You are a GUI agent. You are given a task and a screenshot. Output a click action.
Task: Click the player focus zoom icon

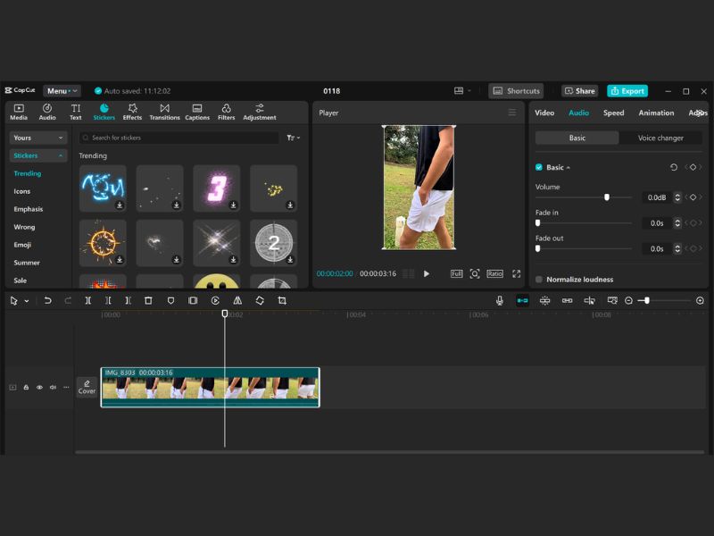[475, 273]
